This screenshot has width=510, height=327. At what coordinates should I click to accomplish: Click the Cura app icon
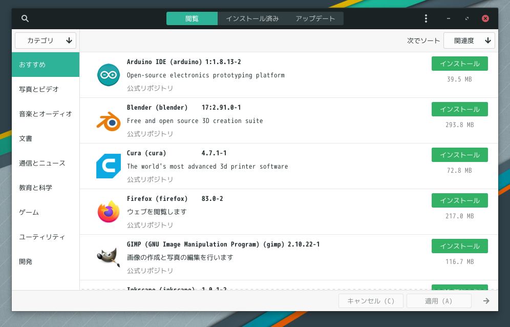(109, 166)
